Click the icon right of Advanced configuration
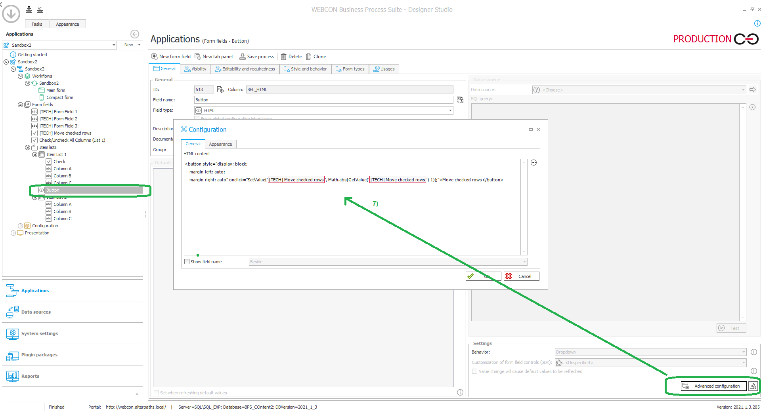 tap(753, 386)
